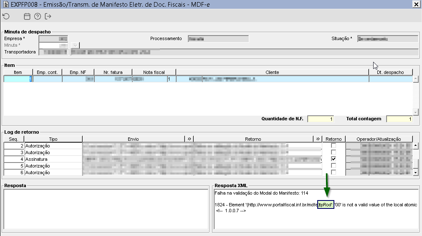Click scroll up arrow in Log de retorno
The image size is (422, 236).
point(416,146)
